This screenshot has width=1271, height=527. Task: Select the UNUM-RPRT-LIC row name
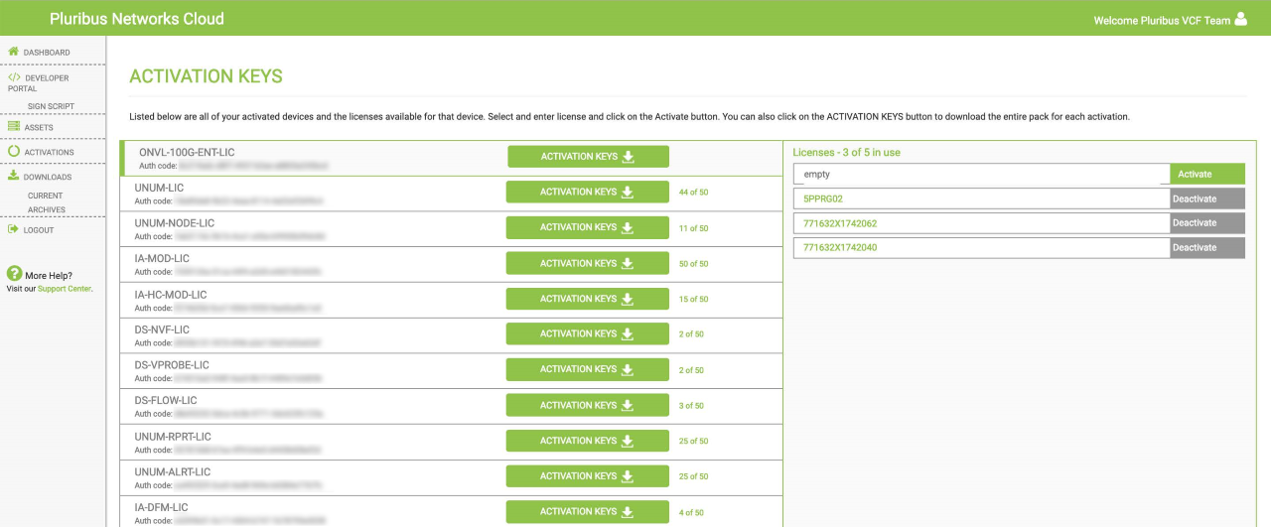pos(173,437)
